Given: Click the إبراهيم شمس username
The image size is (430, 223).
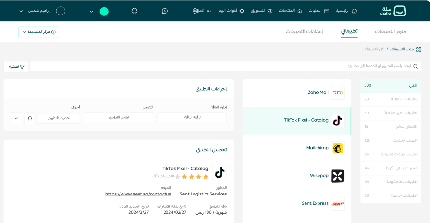Looking at the screenshot, I should click(x=40, y=11).
